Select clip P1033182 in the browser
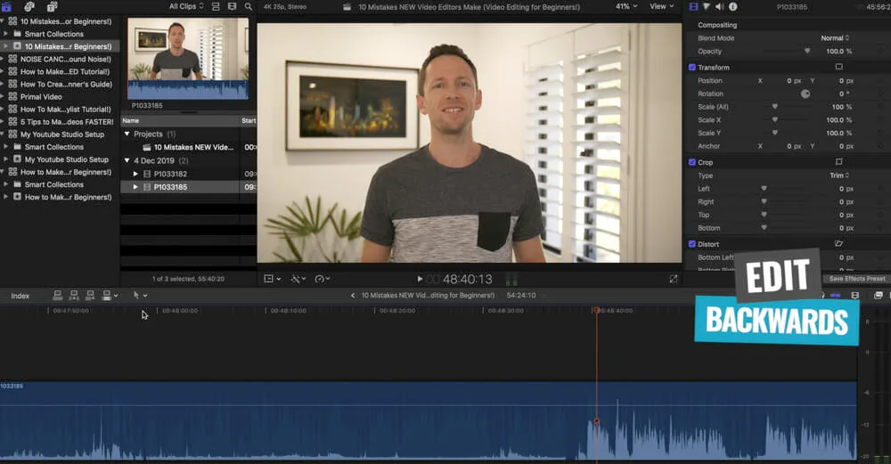 (x=169, y=174)
